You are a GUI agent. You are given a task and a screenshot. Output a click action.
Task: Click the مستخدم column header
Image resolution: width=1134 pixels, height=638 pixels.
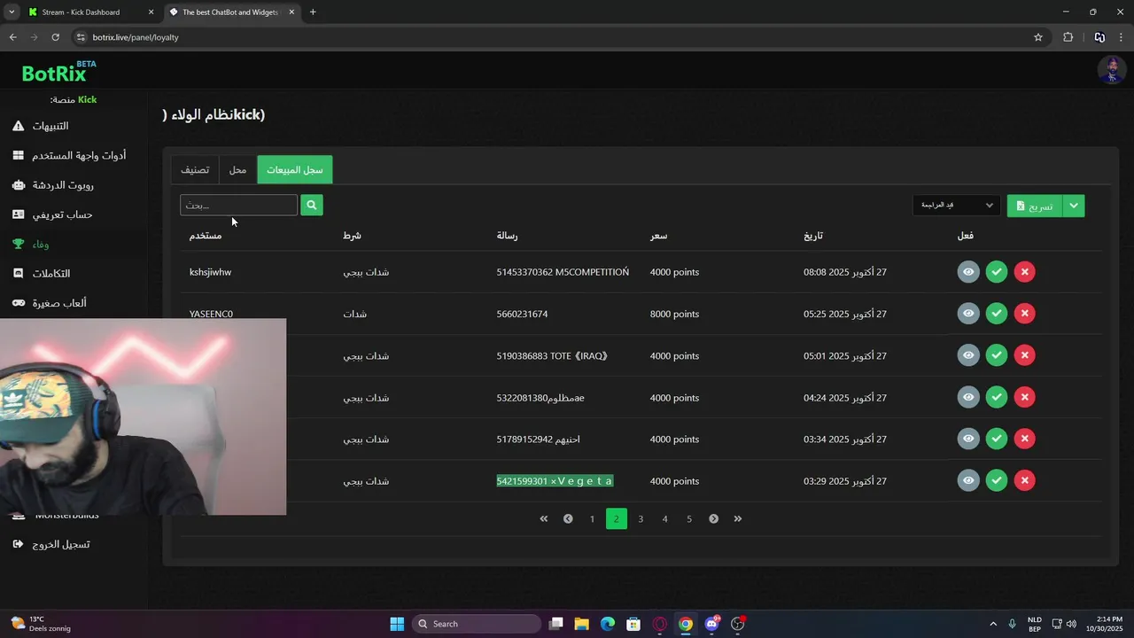pos(206,236)
